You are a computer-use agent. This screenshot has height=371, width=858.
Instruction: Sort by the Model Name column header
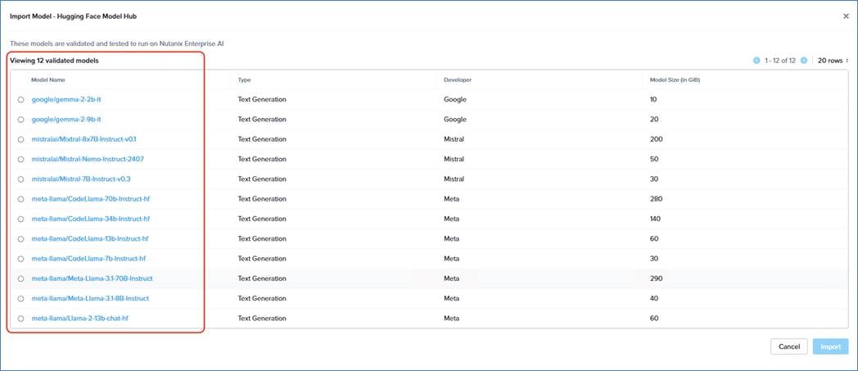(x=48, y=80)
